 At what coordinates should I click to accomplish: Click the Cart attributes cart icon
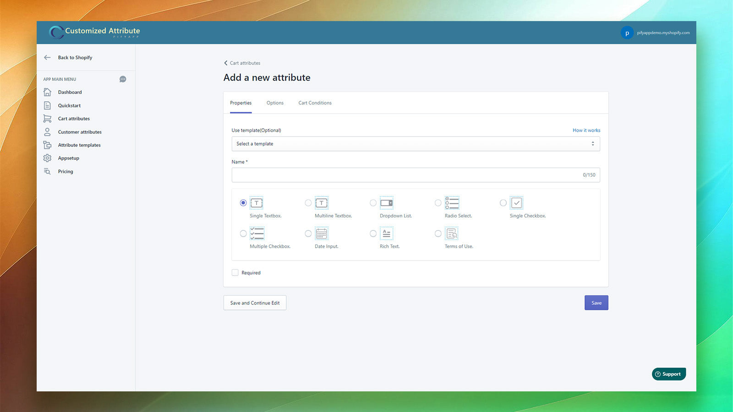[47, 119]
